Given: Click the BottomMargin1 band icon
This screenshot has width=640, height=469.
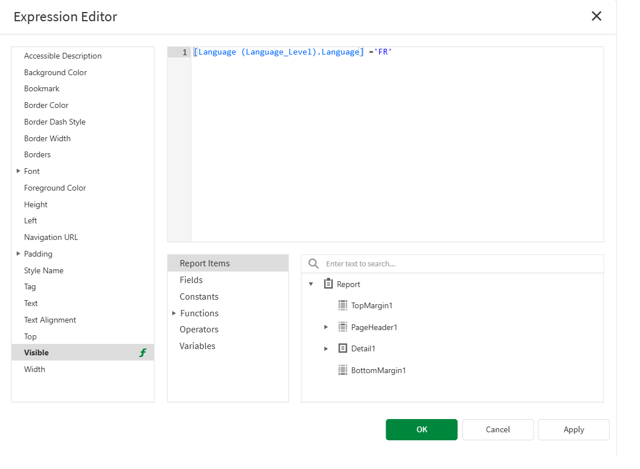Looking at the screenshot, I should coord(343,370).
